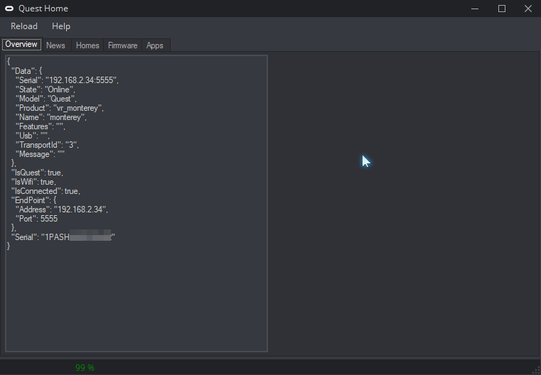Image resolution: width=541 pixels, height=375 pixels.
Task: Open the Help menu
Action: (x=61, y=26)
